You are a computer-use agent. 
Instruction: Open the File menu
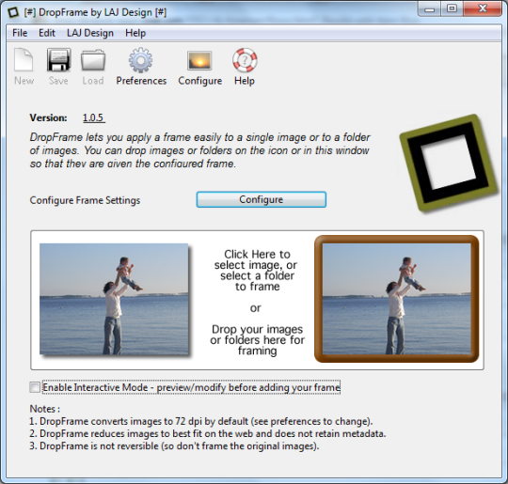(x=20, y=33)
